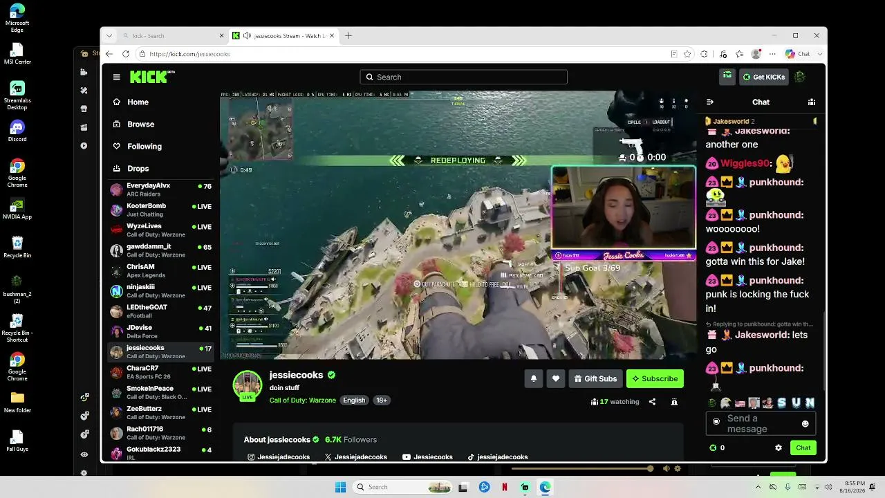Open ZeeButterz channel in sidebar
The image size is (885, 498).
(160, 412)
